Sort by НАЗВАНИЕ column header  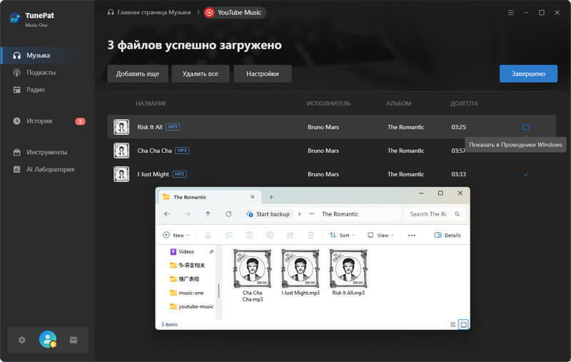click(x=151, y=104)
